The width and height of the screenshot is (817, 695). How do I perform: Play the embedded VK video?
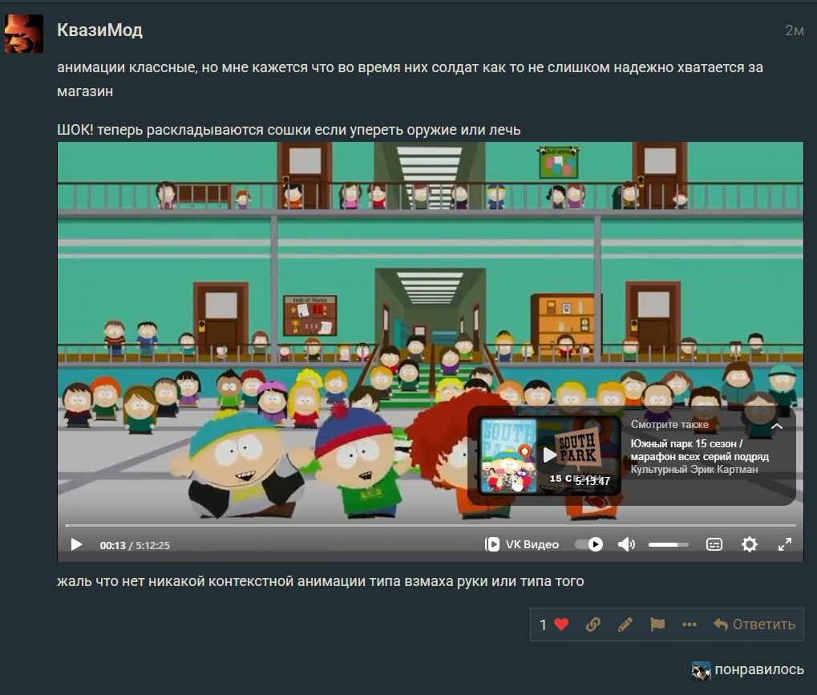76,545
